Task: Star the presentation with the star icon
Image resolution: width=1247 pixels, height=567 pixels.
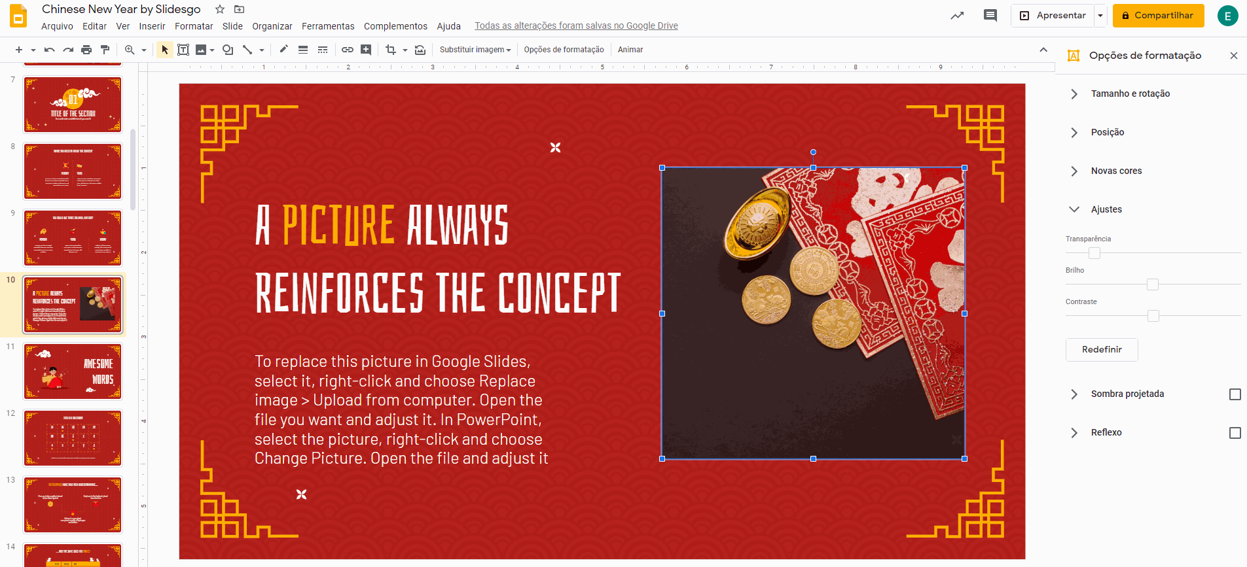Action: coord(220,9)
